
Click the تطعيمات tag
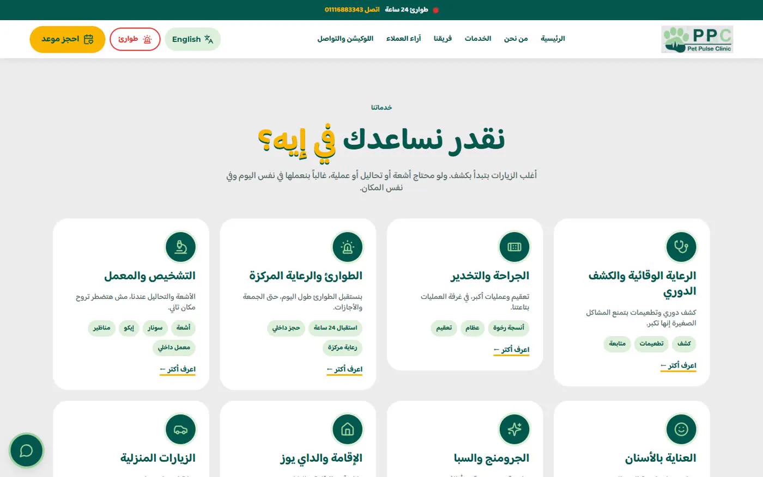(x=651, y=344)
